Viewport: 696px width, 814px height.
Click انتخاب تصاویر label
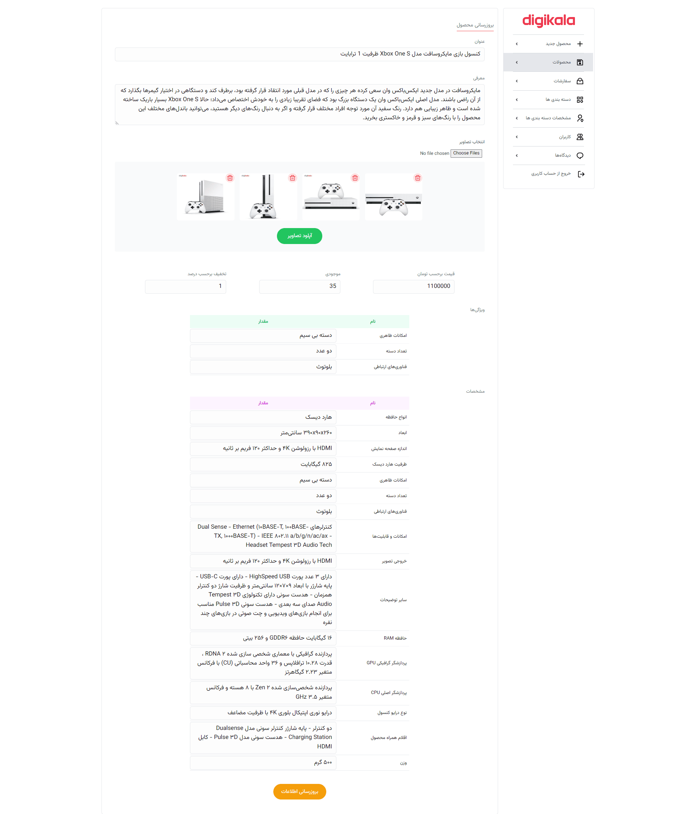pyautogui.click(x=472, y=142)
